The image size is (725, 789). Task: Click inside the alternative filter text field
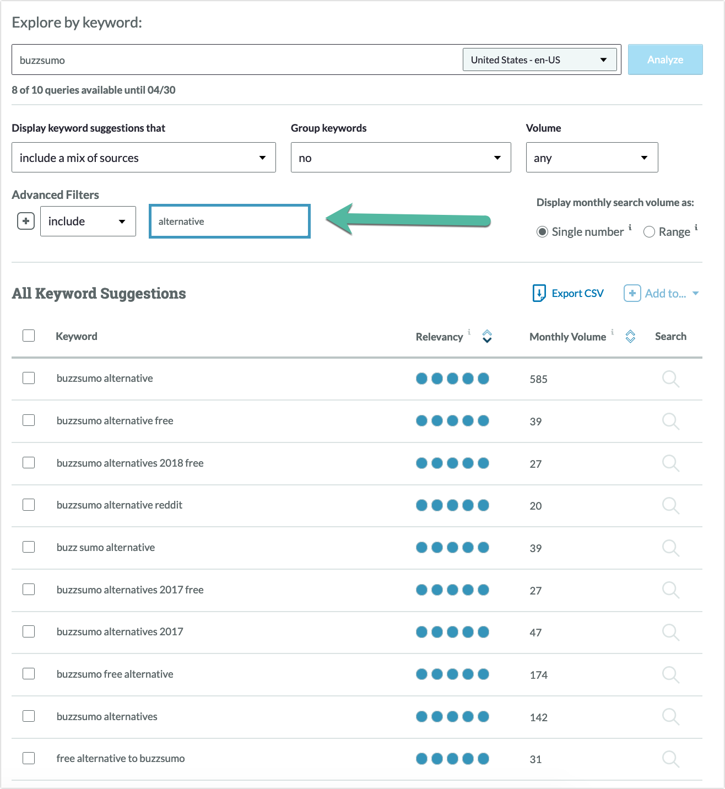tap(229, 221)
